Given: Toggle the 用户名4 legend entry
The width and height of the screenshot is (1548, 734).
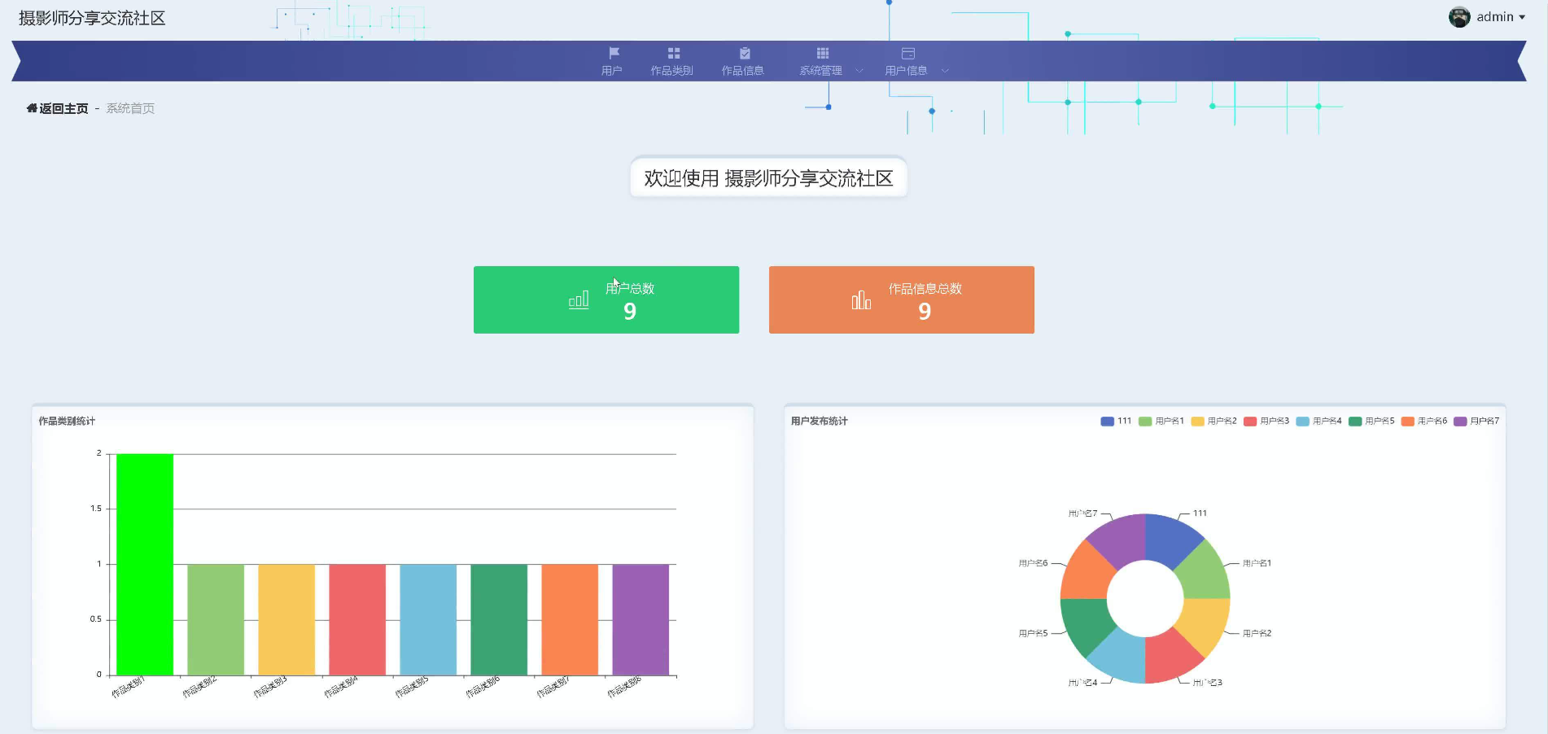Looking at the screenshot, I should point(1318,421).
